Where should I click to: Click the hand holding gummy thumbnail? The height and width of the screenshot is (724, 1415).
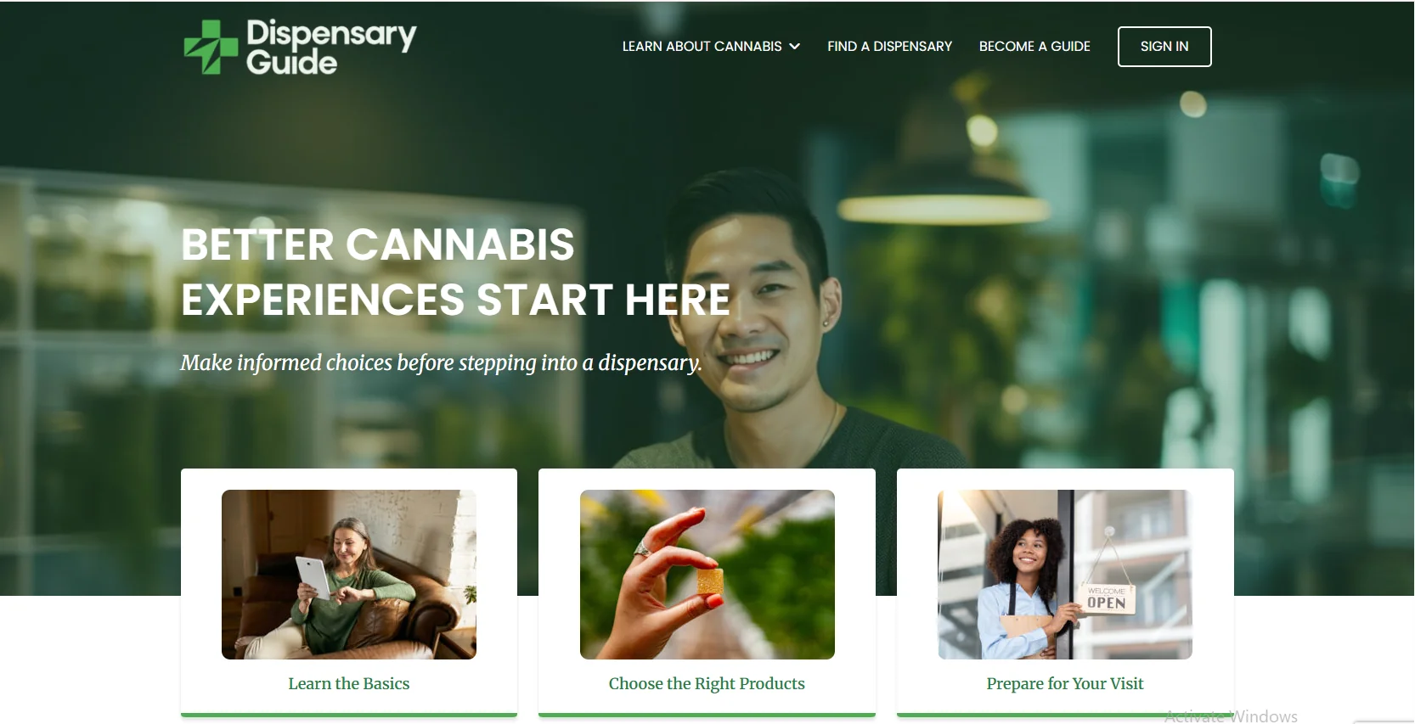(x=707, y=575)
